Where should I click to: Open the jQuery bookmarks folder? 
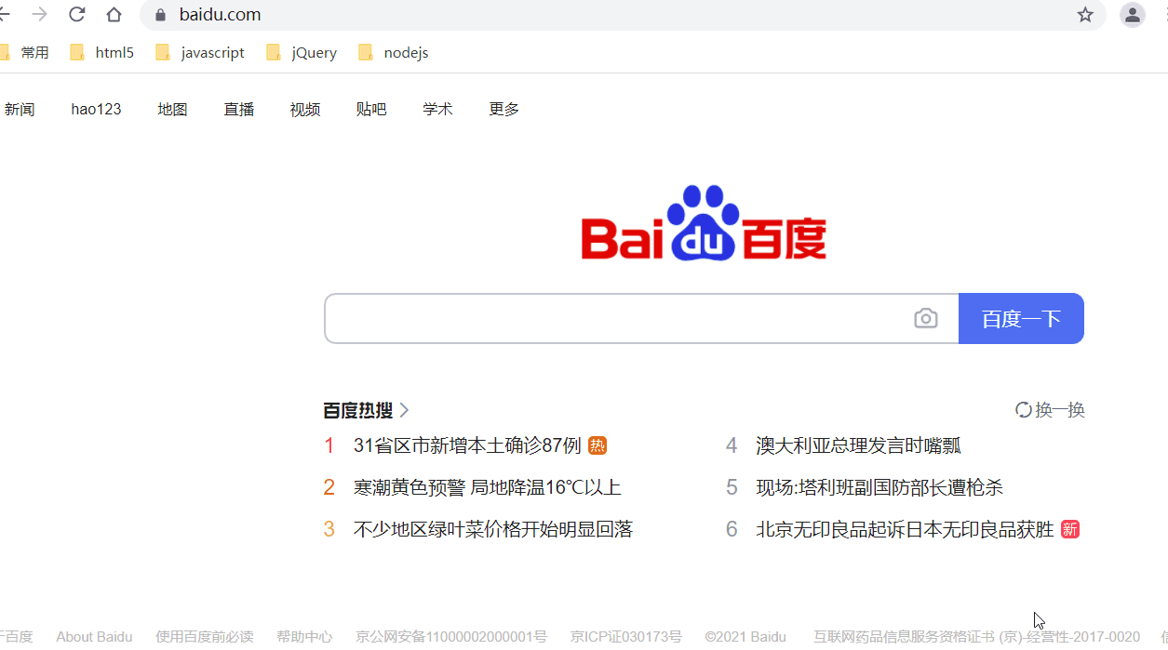tap(302, 53)
